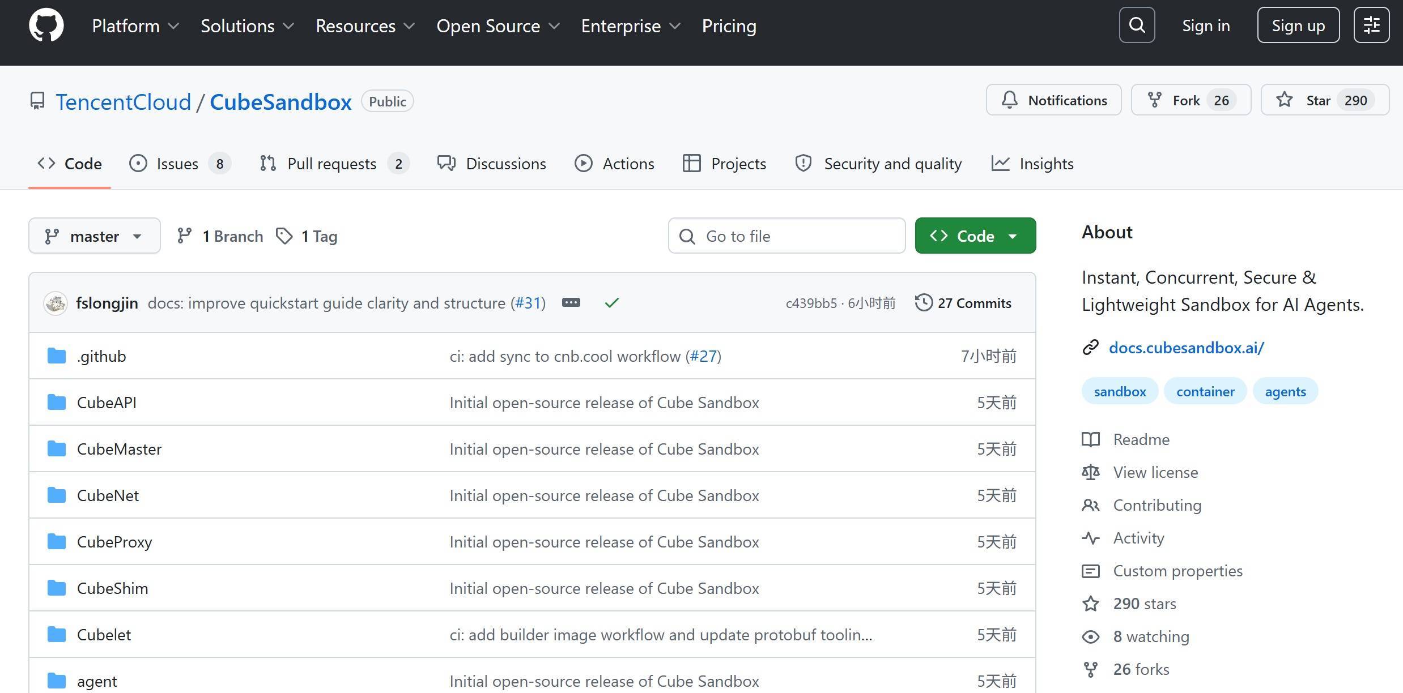Open docs.cubesandbox.ai link
The width and height of the screenshot is (1403, 693).
click(1186, 348)
